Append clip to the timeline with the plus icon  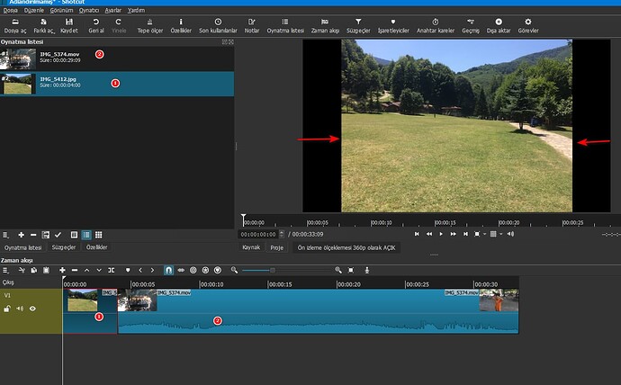62,270
